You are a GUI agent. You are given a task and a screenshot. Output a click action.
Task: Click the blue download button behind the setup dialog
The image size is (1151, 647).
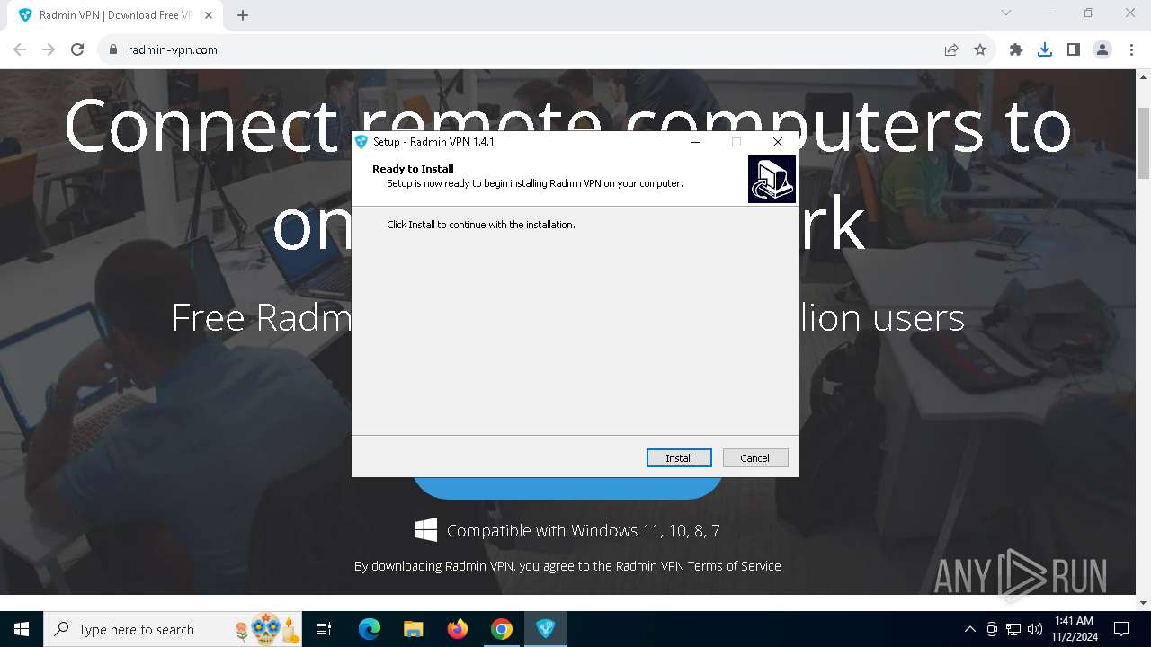pyautogui.click(x=567, y=487)
